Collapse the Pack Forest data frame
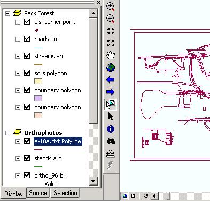This screenshot has width=210, height=201. (x=7, y=13)
